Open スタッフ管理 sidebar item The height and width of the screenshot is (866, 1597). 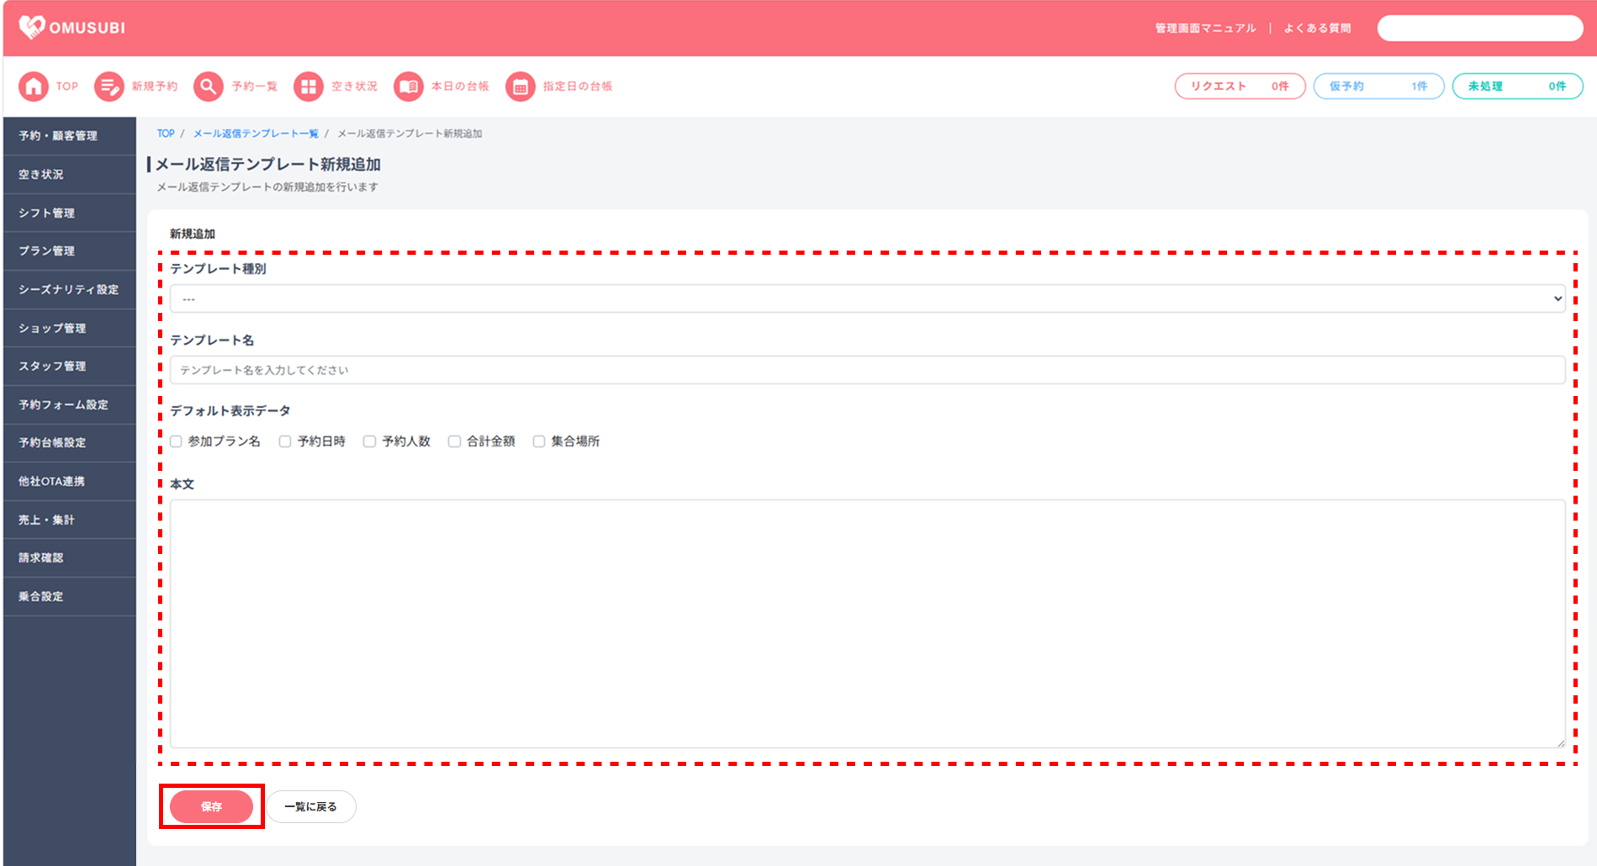[x=70, y=366]
